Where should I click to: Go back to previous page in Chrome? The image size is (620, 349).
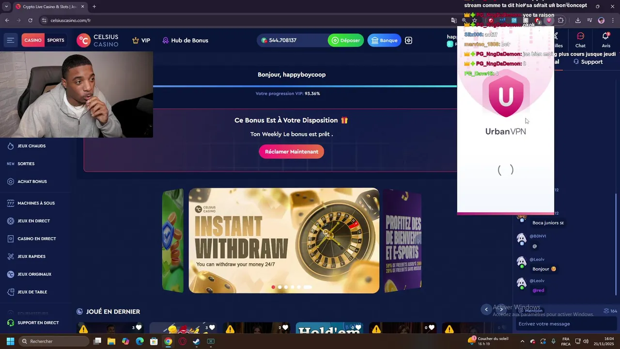tap(7, 20)
